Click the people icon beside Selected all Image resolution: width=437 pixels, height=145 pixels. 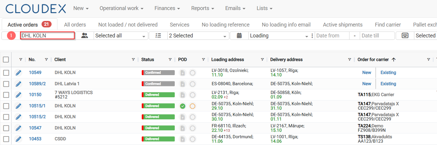(x=85, y=36)
